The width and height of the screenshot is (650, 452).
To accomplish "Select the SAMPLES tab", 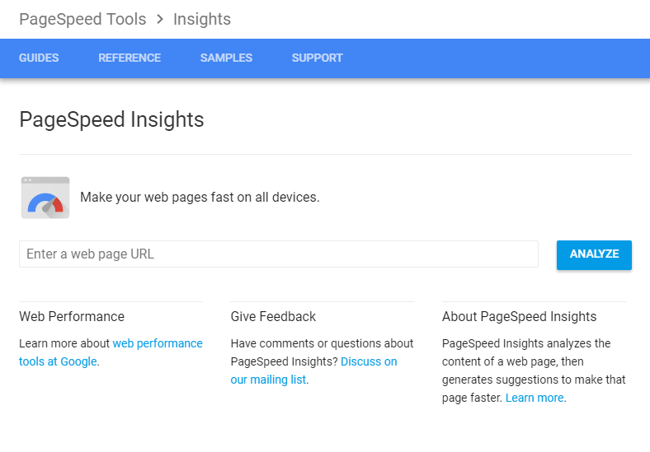I will click(x=226, y=58).
